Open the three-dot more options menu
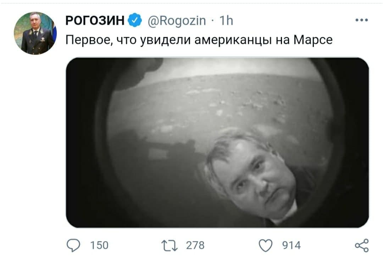383x262 pixels. pyautogui.click(x=362, y=20)
